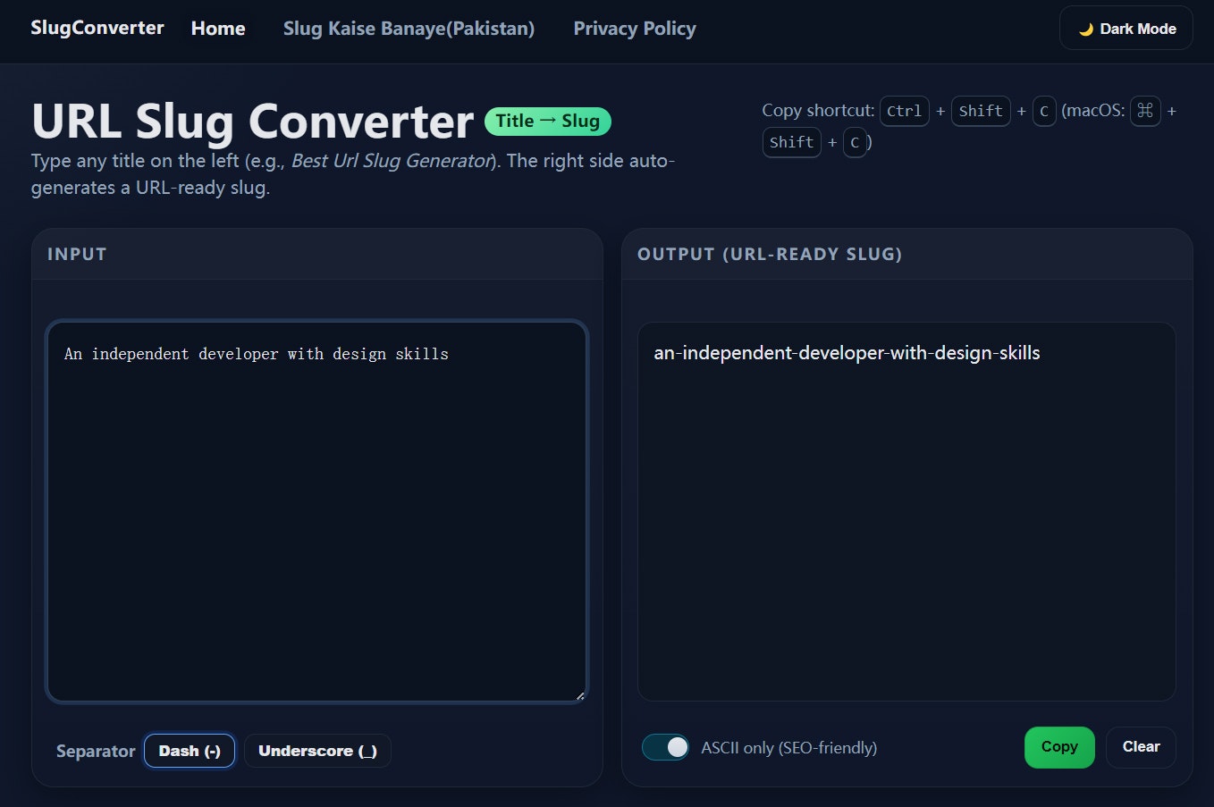Click inside the input title textarea
Viewport: 1214px width, 807px height.
click(316, 511)
